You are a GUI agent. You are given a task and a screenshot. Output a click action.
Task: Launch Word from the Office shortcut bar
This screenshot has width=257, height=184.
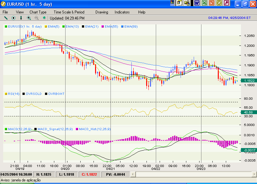(x=197, y=3)
